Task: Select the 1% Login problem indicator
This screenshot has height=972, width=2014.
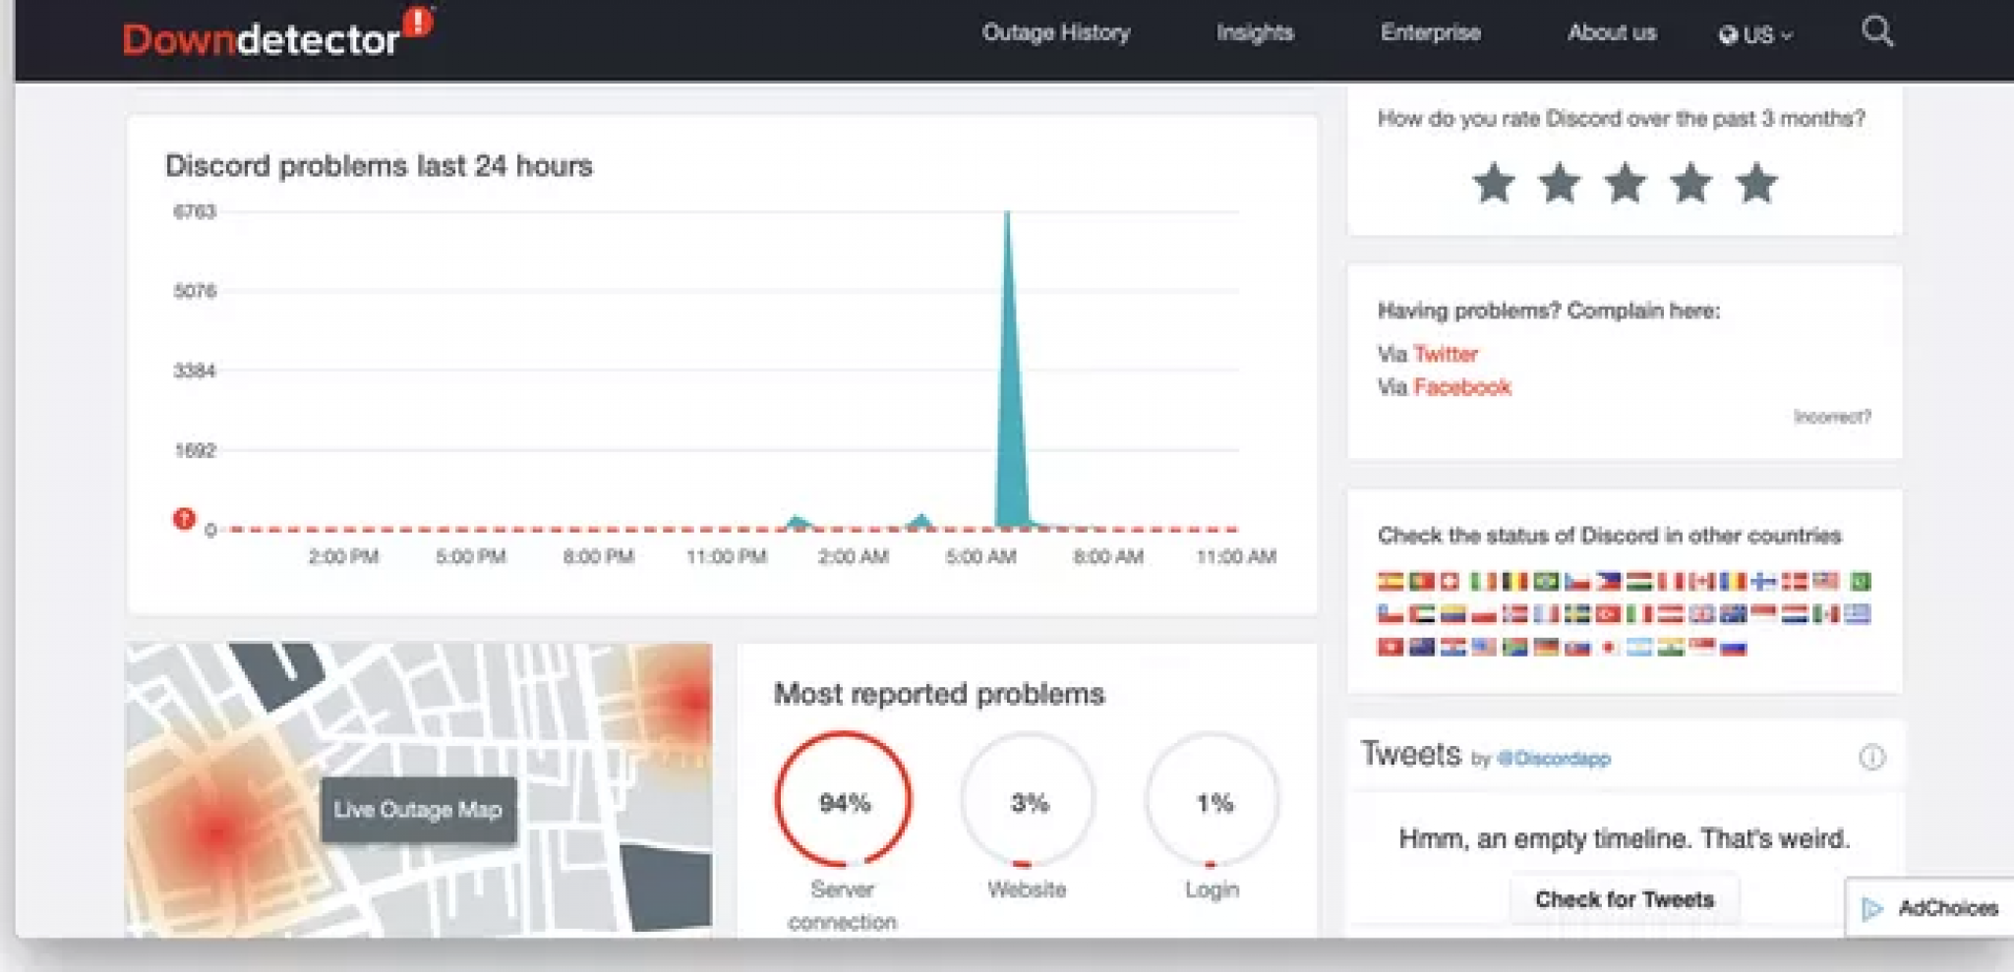Action: [x=1214, y=800]
